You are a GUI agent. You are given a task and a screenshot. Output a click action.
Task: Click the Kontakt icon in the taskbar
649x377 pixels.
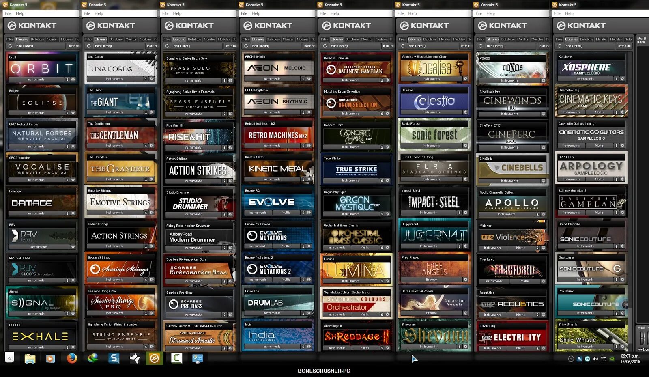[155, 358]
